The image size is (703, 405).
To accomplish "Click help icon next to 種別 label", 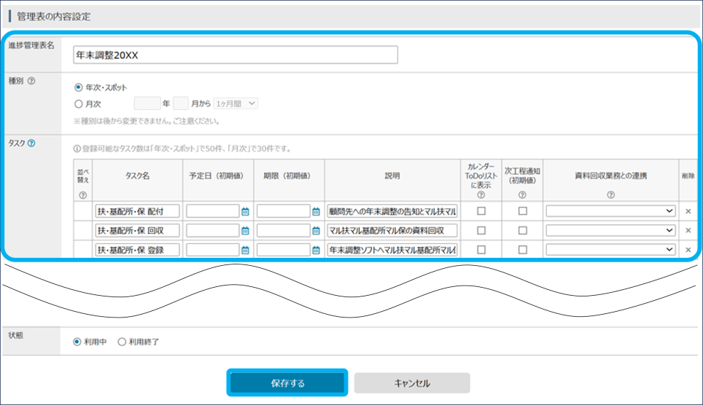I will pos(31,81).
